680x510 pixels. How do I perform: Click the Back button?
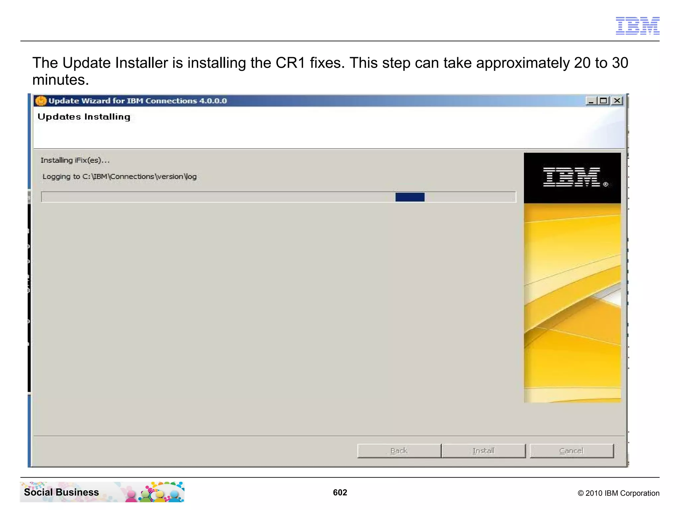tap(399, 451)
